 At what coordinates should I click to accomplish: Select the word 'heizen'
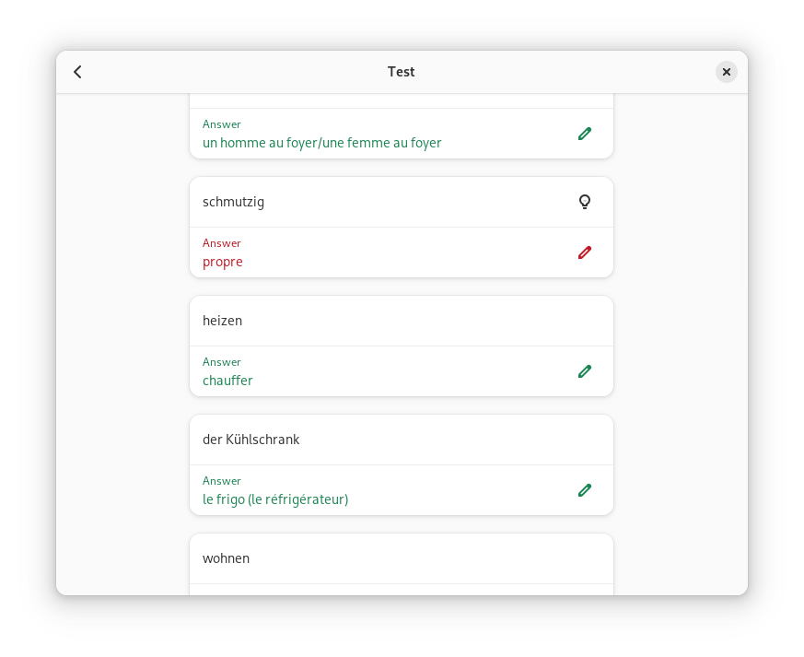[222, 321]
